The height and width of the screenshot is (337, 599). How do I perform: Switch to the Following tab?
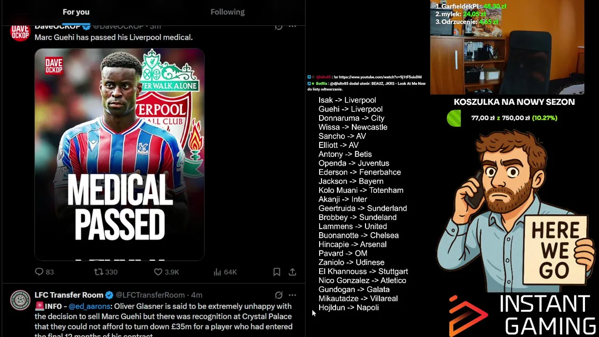[227, 12]
